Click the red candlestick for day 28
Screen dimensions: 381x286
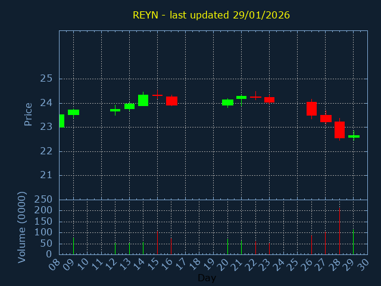pos(339,130)
